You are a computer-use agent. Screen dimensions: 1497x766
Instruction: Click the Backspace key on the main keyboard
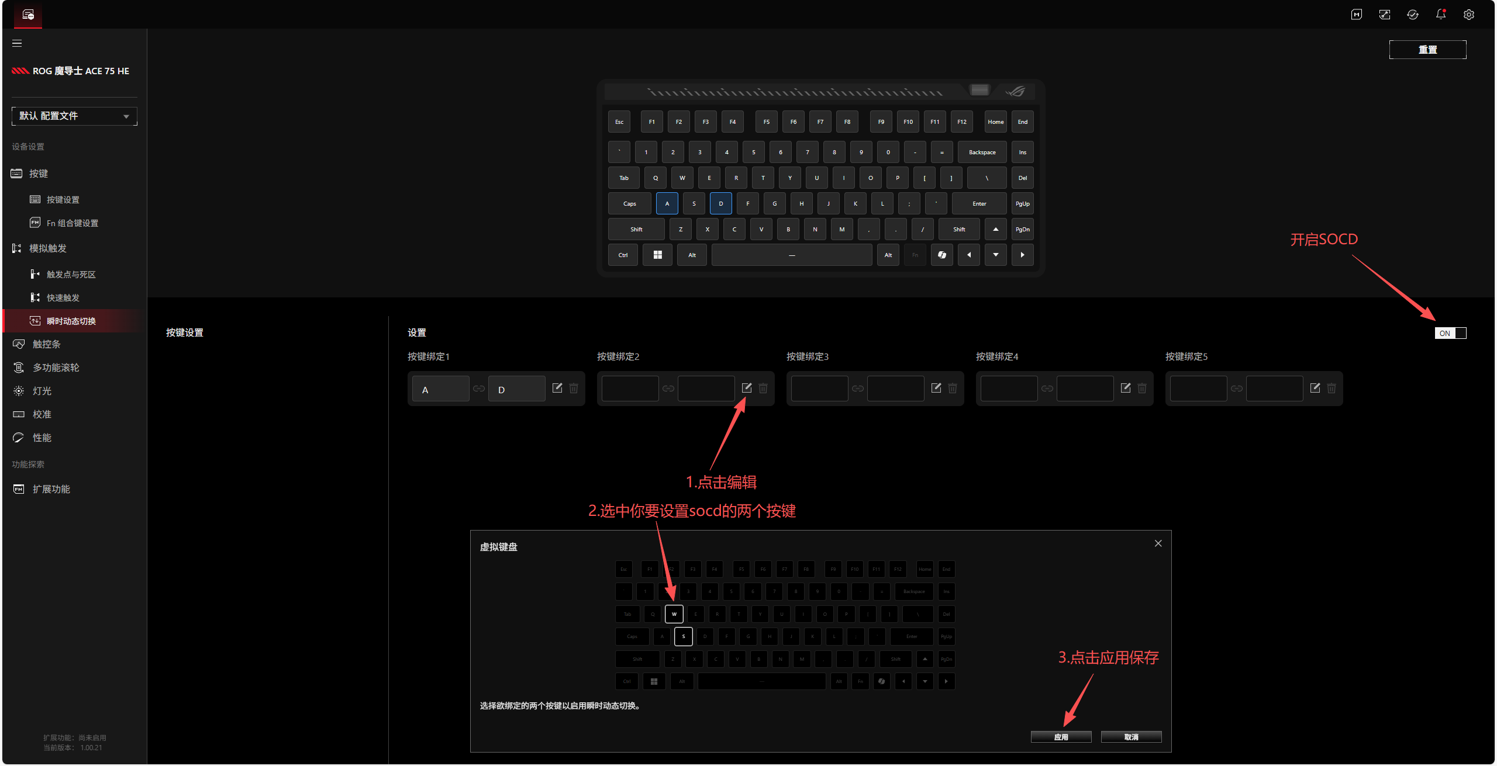click(982, 152)
